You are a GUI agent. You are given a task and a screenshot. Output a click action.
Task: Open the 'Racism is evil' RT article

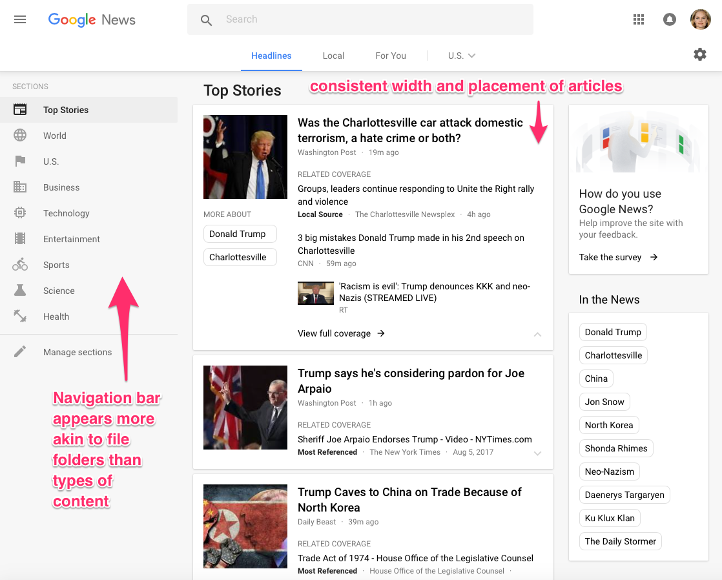click(434, 292)
